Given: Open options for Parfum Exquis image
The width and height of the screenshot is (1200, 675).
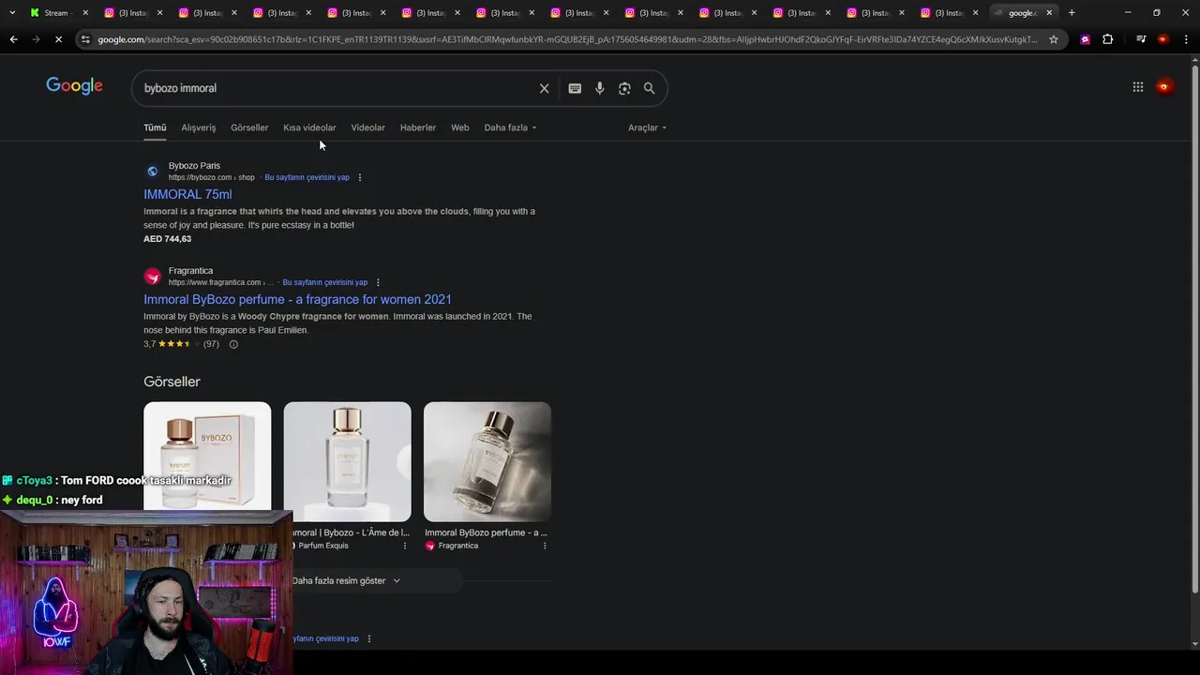Looking at the screenshot, I should [405, 546].
